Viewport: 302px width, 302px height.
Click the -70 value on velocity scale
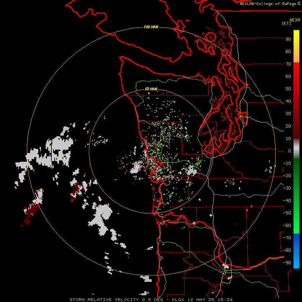(x=287, y=238)
